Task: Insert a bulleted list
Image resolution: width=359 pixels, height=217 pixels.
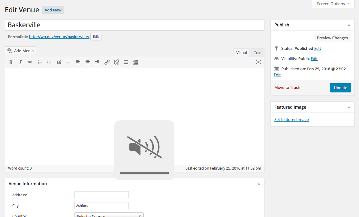Action: tap(40, 62)
